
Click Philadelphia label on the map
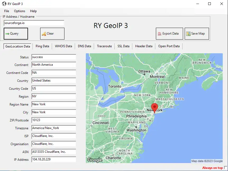tap(136, 116)
